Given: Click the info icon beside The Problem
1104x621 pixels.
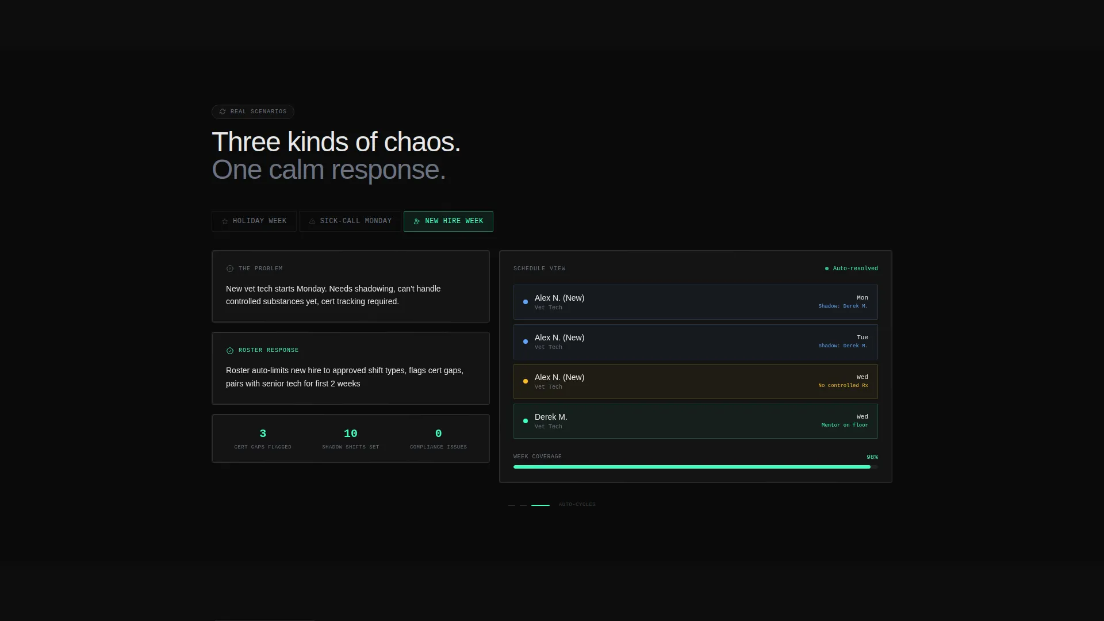Looking at the screenshot, I should coord(230,269).
